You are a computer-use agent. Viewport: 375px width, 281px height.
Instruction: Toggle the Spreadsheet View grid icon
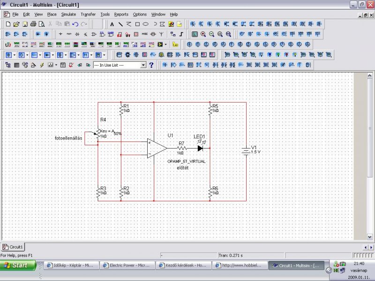(x=16, y=65)
